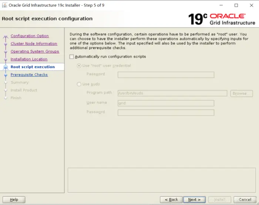Go back with the Back button
The image size is (259, 205).
pos(171,199)
